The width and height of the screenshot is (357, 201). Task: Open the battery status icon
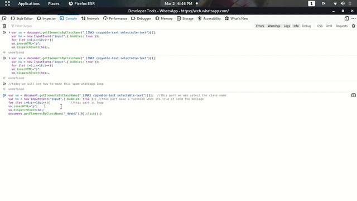click(x=350, y=4)
